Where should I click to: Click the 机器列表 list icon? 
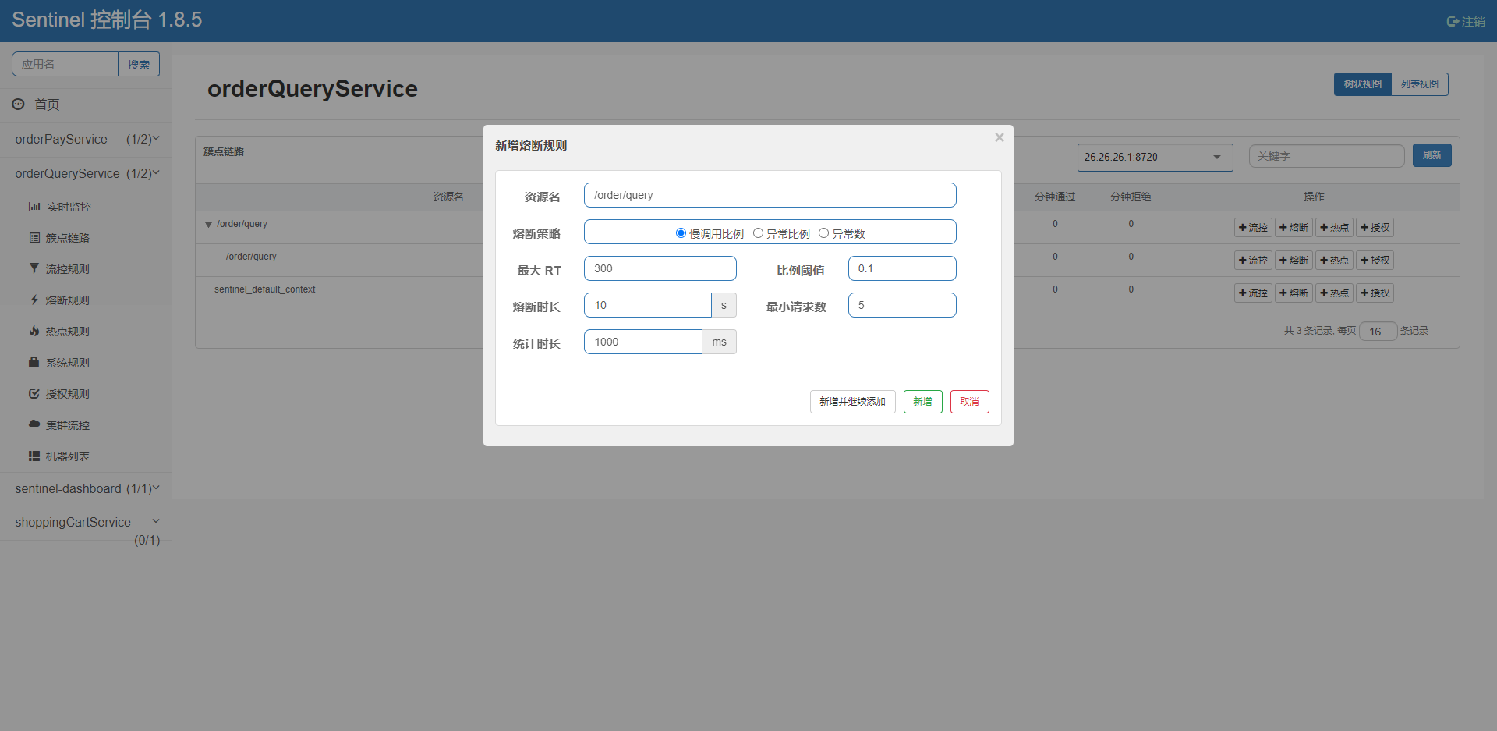[34, 456]
